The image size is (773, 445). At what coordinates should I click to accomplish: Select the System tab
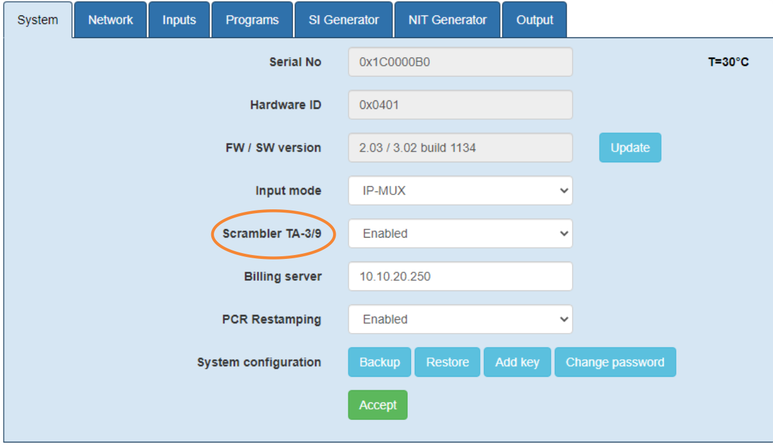[x=37, y=20]
